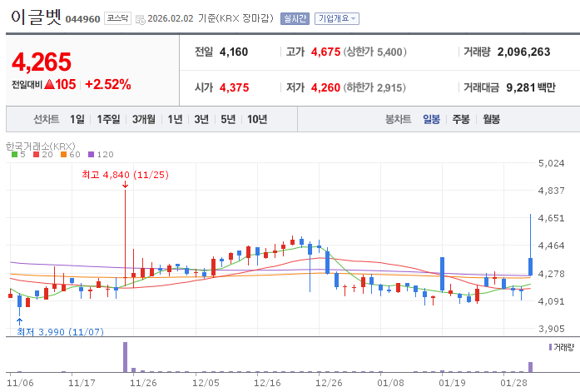Click the red 20-day moving average swatch
The width and height of the screenshot is (580, 392).
37,155
